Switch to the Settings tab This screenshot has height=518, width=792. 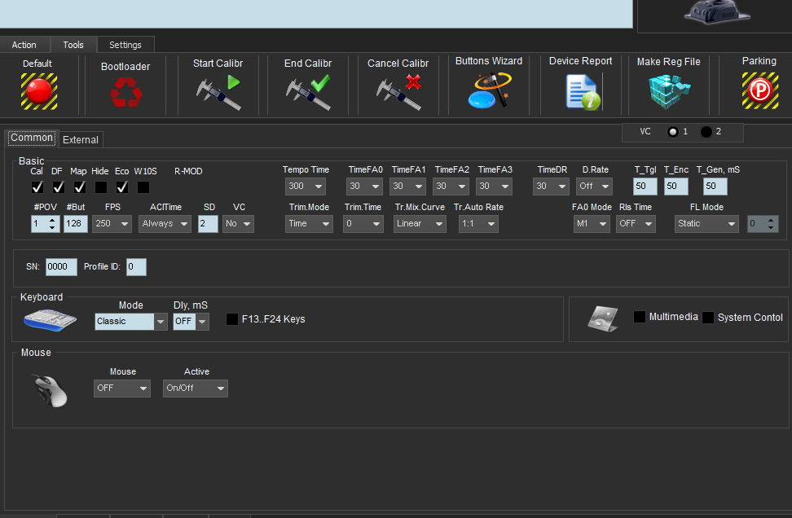point(125,45)
